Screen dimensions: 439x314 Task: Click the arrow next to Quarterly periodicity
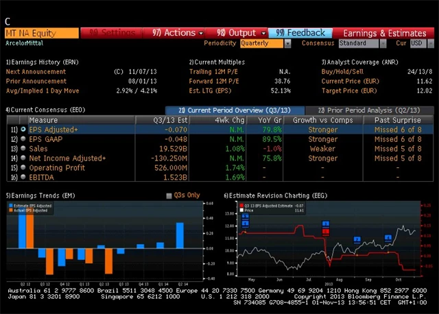[x=288, y=43]
